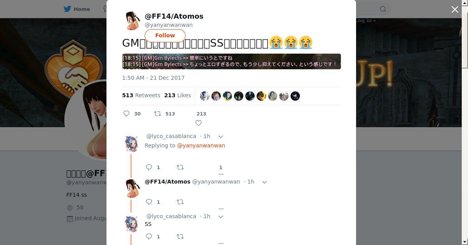Expand chevron on the SS reply

[221, 217]
